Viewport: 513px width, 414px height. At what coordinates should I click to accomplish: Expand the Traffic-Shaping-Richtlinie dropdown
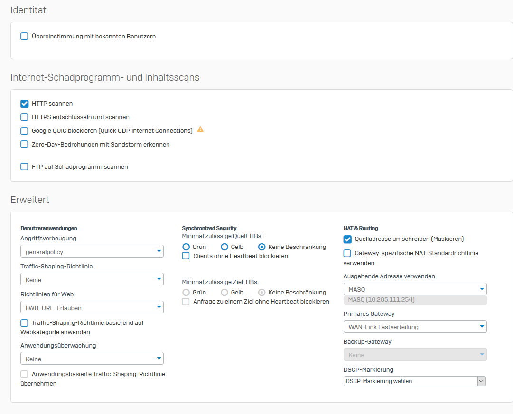click(92, 280)
